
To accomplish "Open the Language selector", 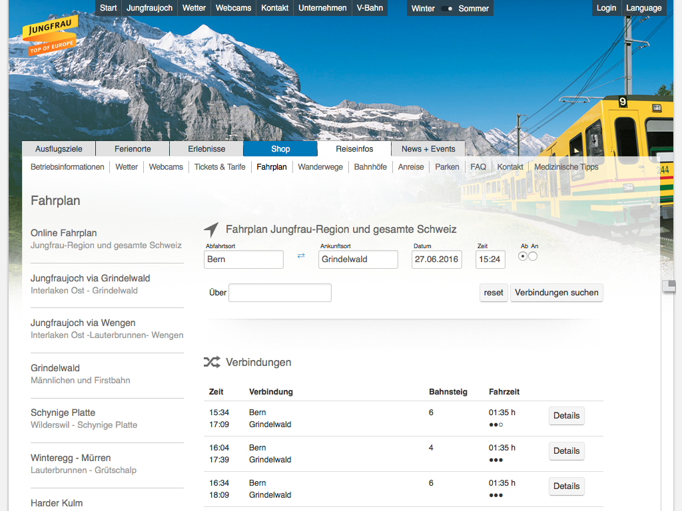I will (x=644, y=8).
